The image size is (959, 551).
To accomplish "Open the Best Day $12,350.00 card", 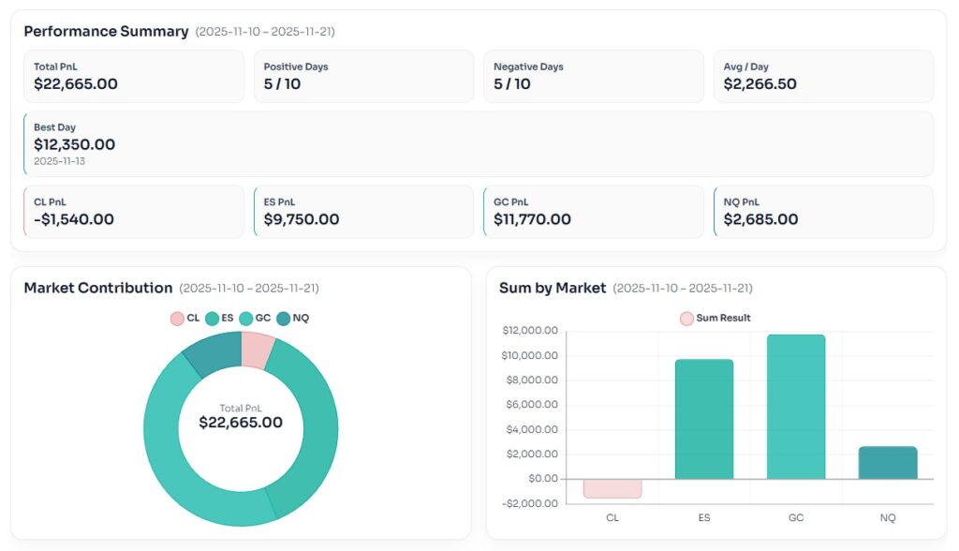I will click(479, 143).
